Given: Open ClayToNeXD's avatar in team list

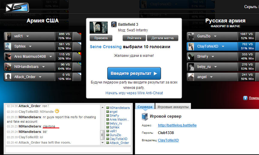Looking at the screenshot, I should tap(191, 46).
